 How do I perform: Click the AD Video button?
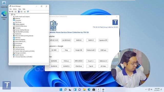coord(103,66)
